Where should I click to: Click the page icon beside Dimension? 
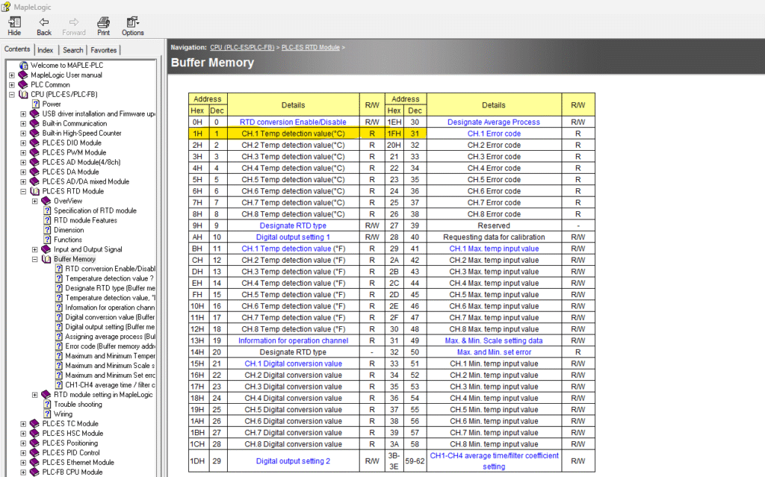[47, 230]
